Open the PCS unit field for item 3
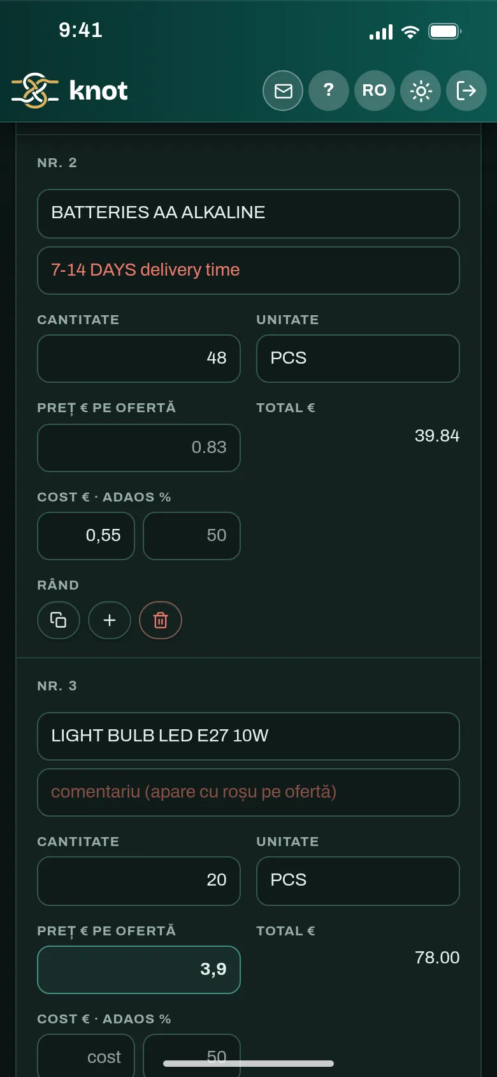 pos(358,880)
